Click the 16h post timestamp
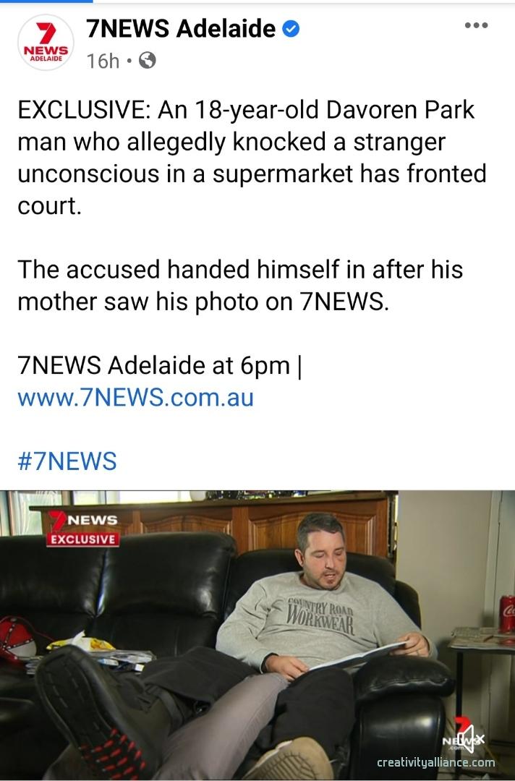 [x=103, y=61]
